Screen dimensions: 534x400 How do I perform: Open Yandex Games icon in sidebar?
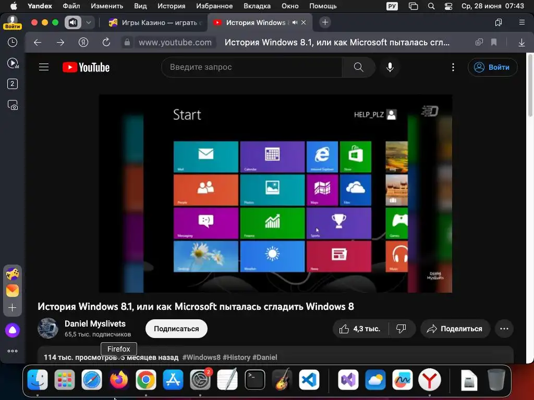(13, 274)
